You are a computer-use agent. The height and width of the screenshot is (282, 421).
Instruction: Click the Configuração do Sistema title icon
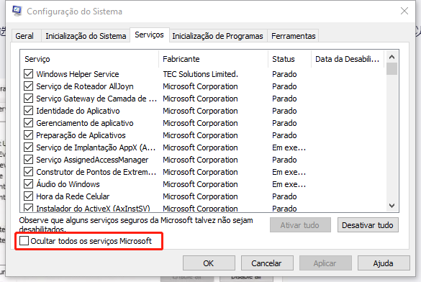(17, 11)
